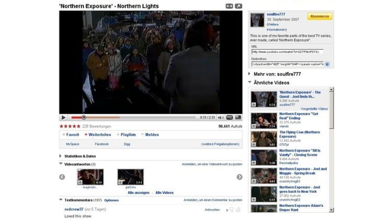
Task: Collapse the Ähnliche Videos section
Action: click(250, 82)
